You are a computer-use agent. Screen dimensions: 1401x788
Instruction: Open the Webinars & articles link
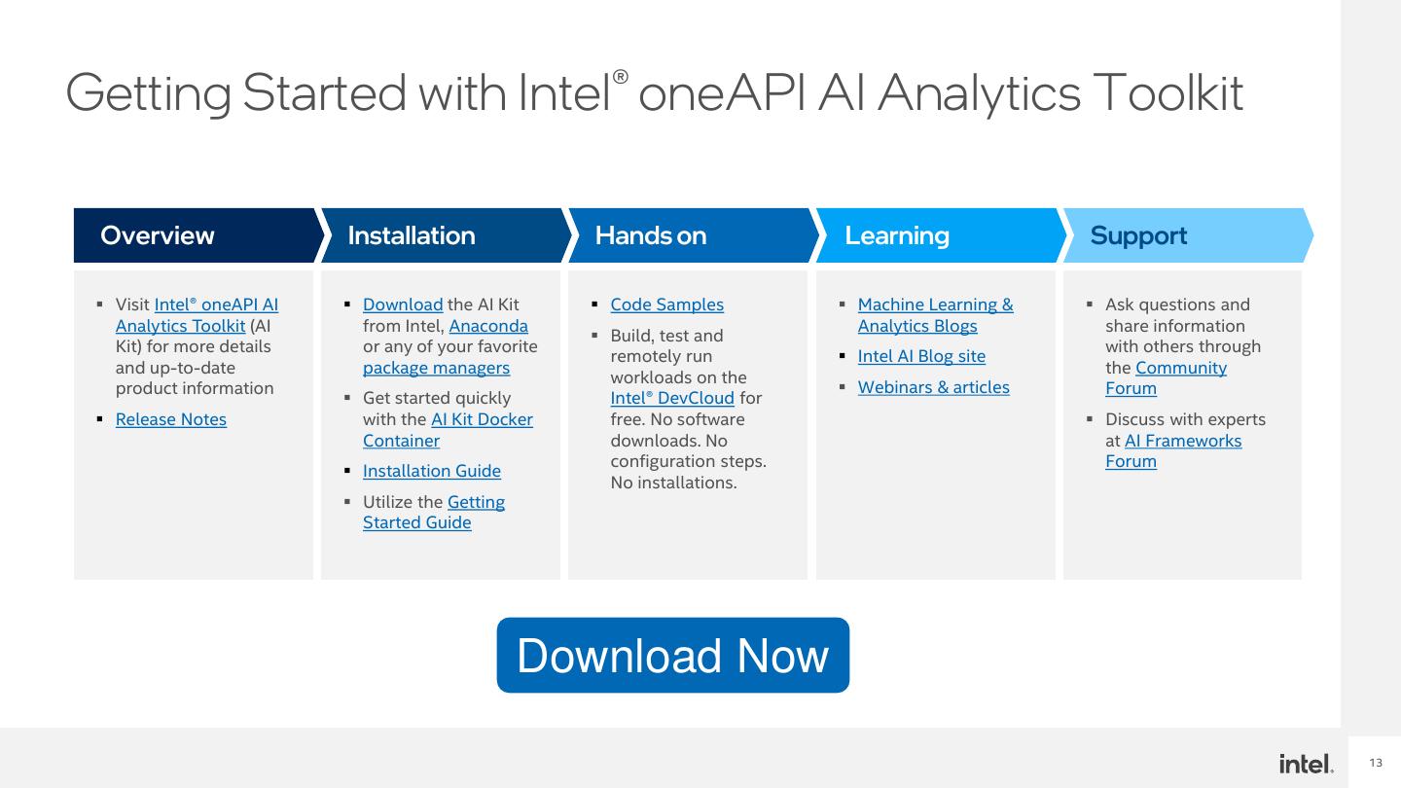click(934, 387)
